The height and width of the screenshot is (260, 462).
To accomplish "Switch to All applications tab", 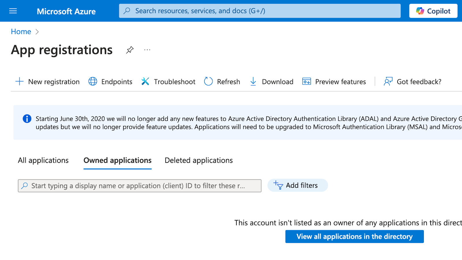I will [43, 160].
